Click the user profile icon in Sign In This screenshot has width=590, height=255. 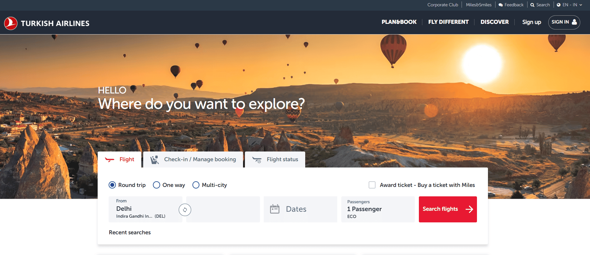(x=574, y=22)
